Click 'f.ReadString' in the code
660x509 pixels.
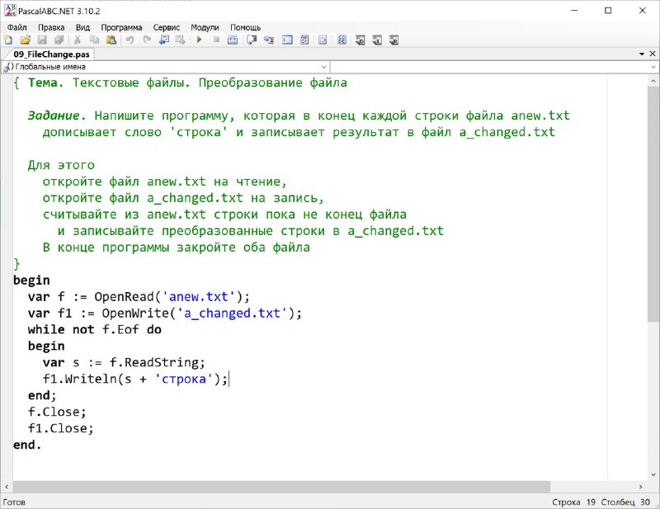coord(154,362)
